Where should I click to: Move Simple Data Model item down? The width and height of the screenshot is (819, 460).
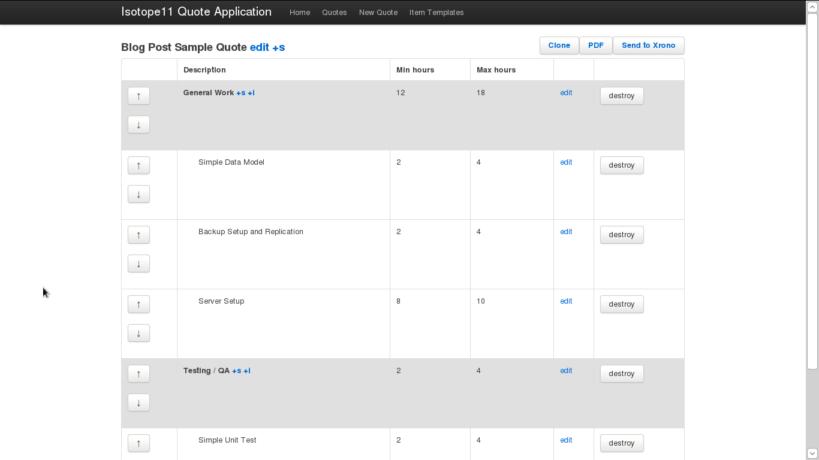pyautogui.click(x=138, y=194)
